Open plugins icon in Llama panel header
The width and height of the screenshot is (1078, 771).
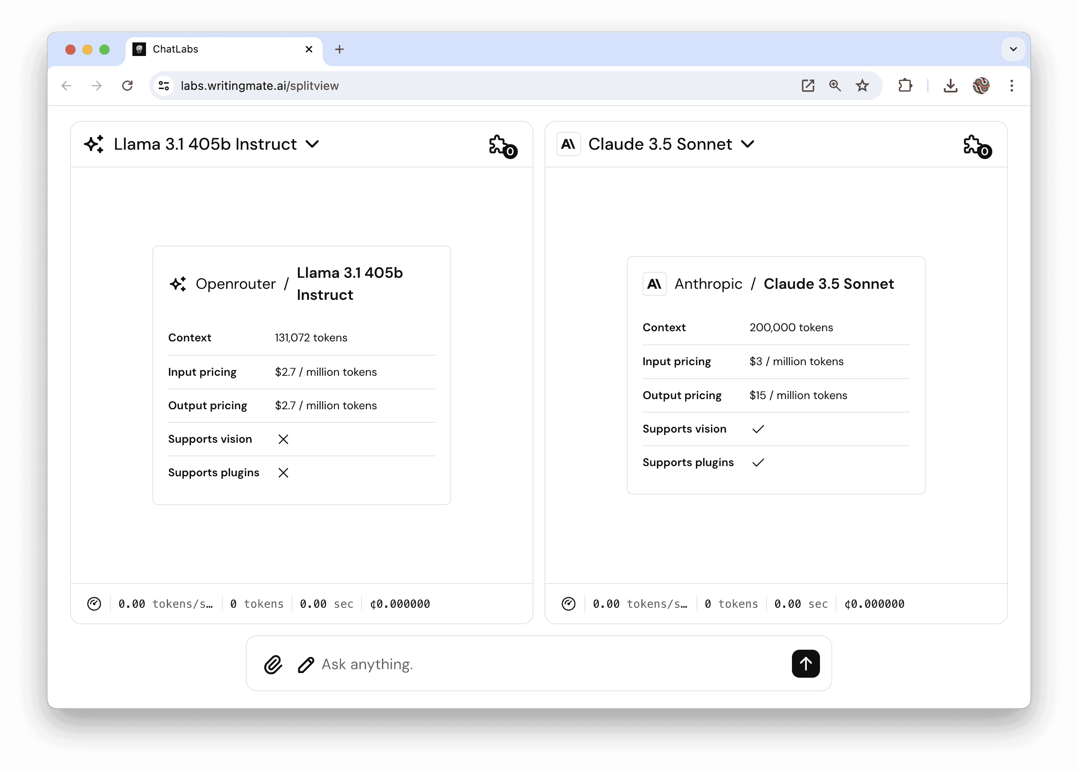pos(503,146)
